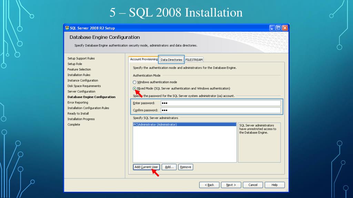Click the Authentication Mode section label
This screenshot has width=353, height=198.
tap(147, 76)
